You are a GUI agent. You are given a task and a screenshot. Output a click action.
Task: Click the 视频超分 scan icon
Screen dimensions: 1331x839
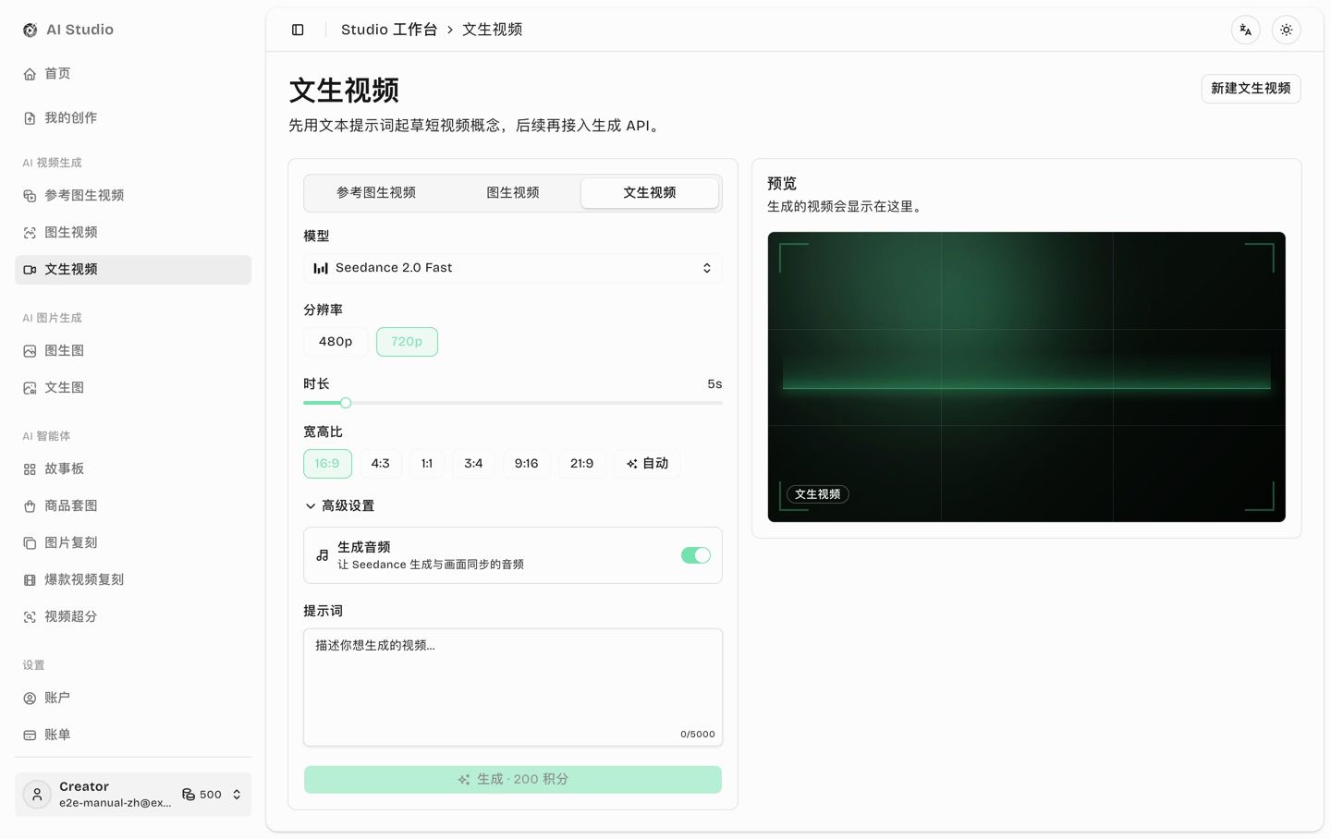30,617
